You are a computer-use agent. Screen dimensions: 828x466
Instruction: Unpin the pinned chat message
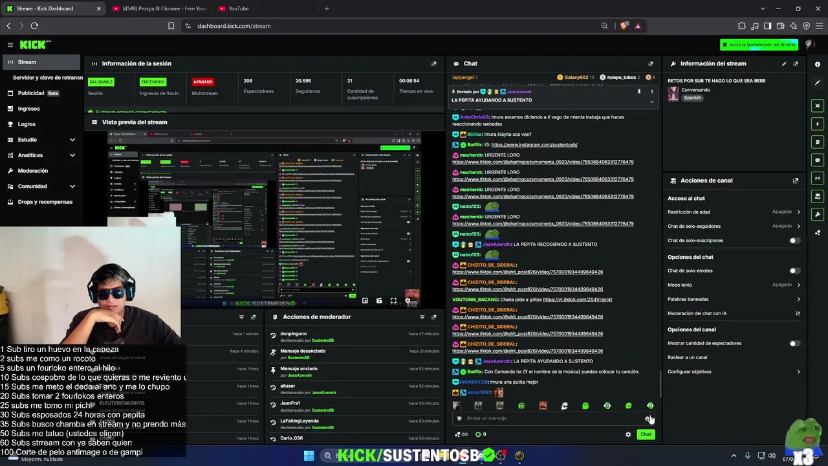[x=639, y=91]
